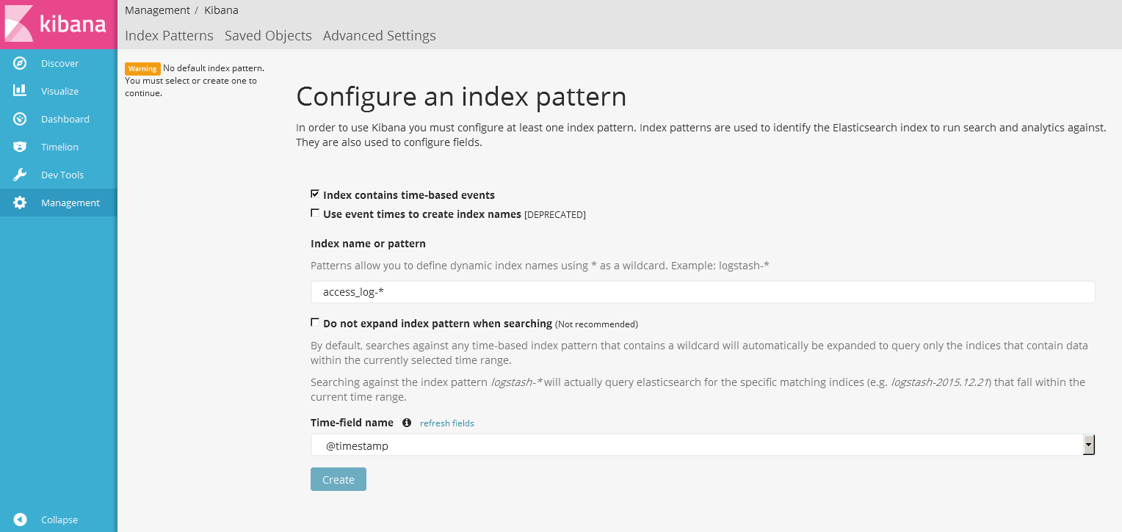Select Management label in sidebar
This screenshot has height=532, width=1122.
70,203
